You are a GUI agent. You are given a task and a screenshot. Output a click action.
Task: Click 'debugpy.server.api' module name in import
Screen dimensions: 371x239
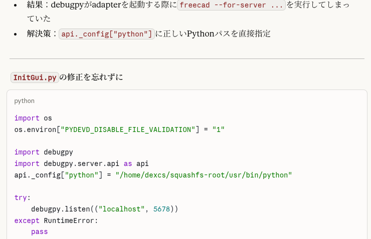(82, 163)
